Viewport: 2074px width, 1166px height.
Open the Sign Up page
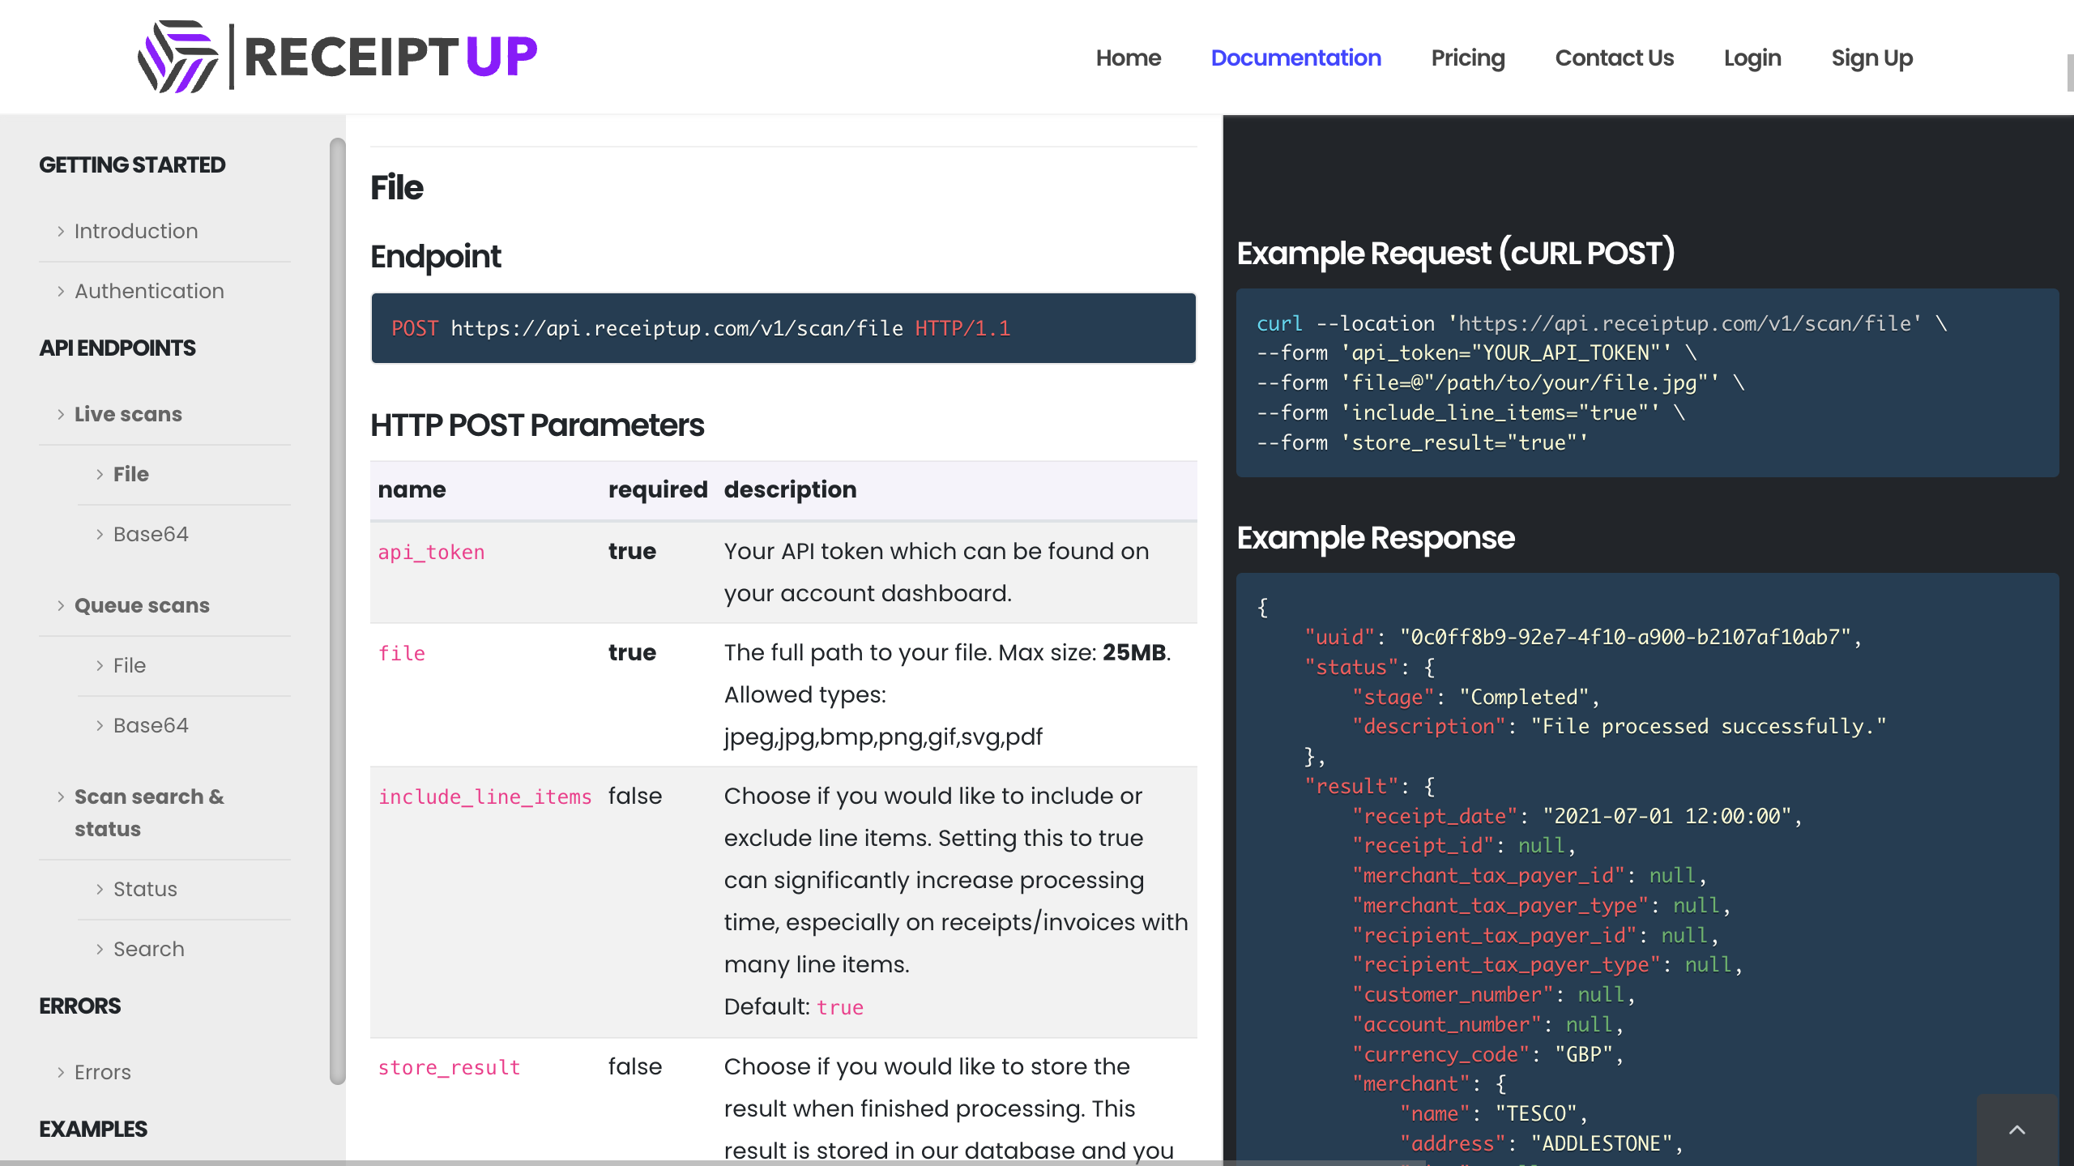pyautogui.click(x=1871, y=58)
